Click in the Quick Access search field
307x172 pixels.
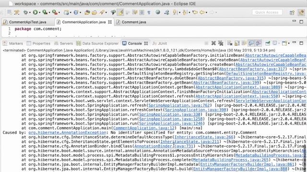(x=267, y=12)
